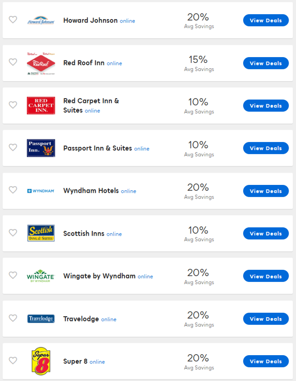Viewport: 296px width, 381px height.
Task: Open the Red Carpet Inn logo
Action: pyautogui.click(x=41, y=105)
